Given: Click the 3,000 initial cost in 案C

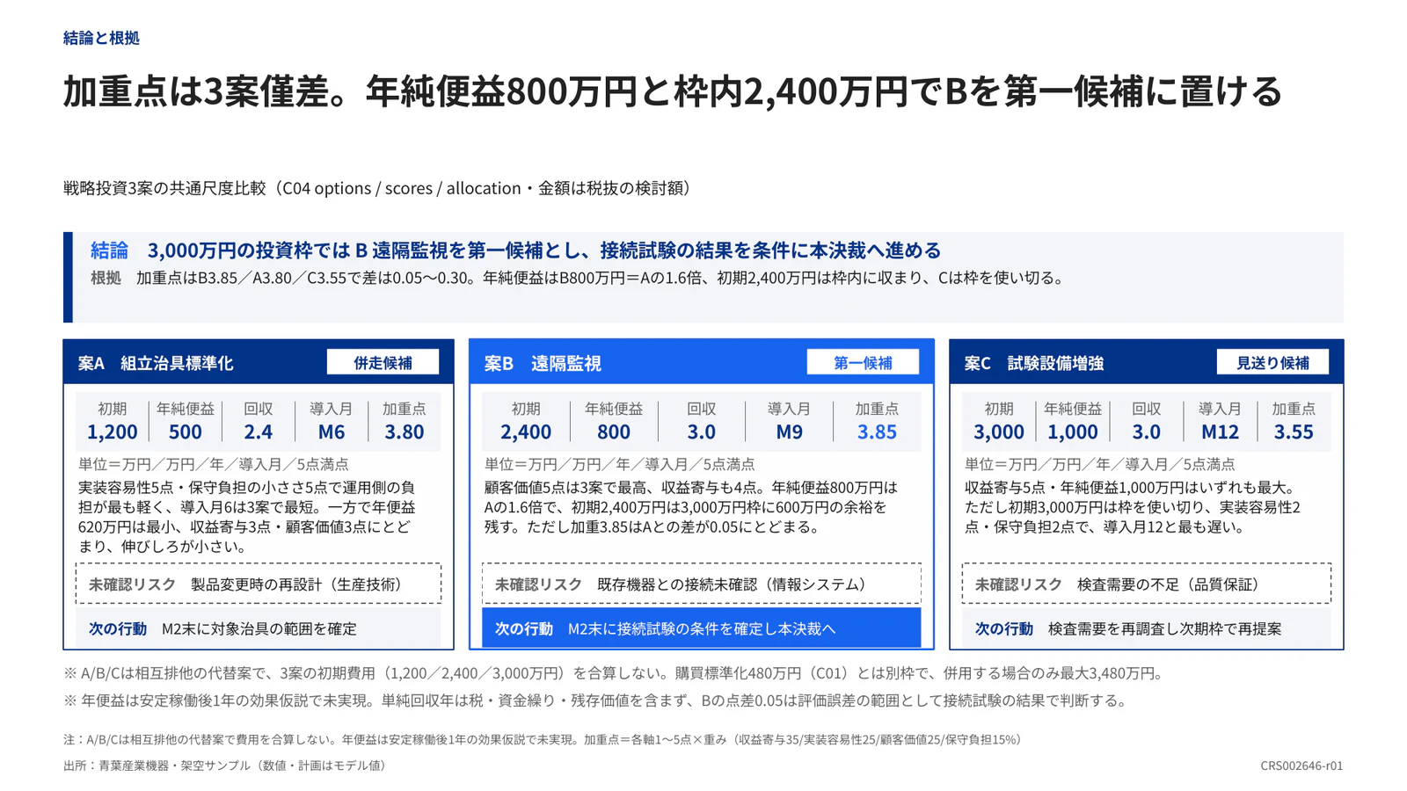Looking at the screenshot, I should 999,432.
